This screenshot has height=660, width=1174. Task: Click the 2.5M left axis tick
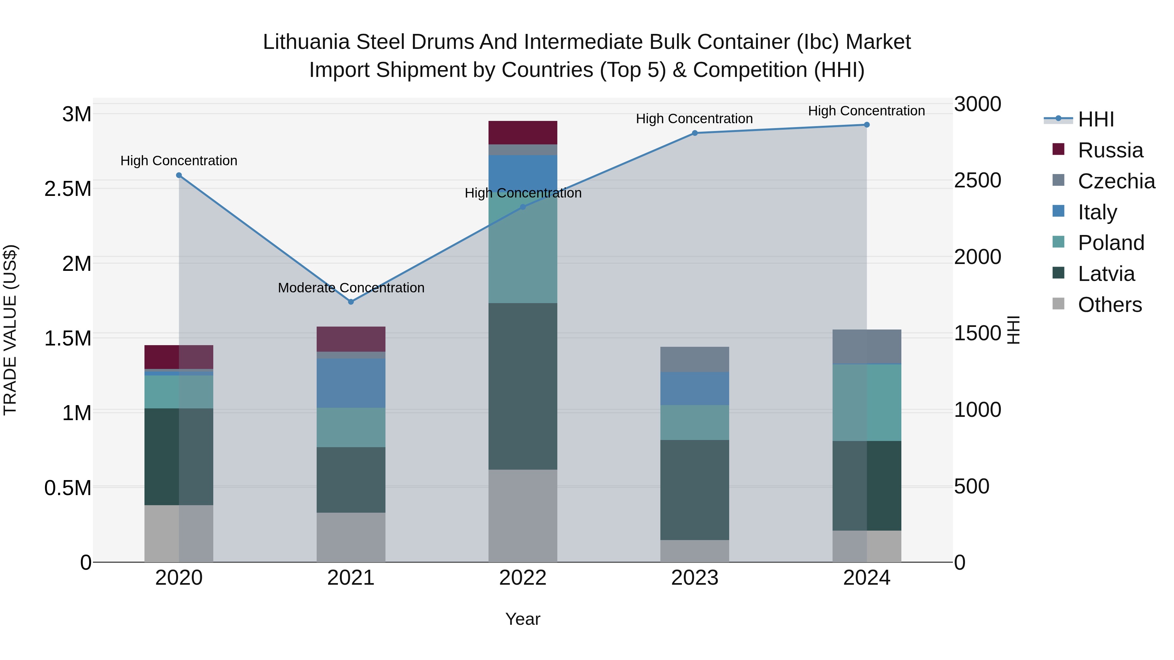(68, 189)
